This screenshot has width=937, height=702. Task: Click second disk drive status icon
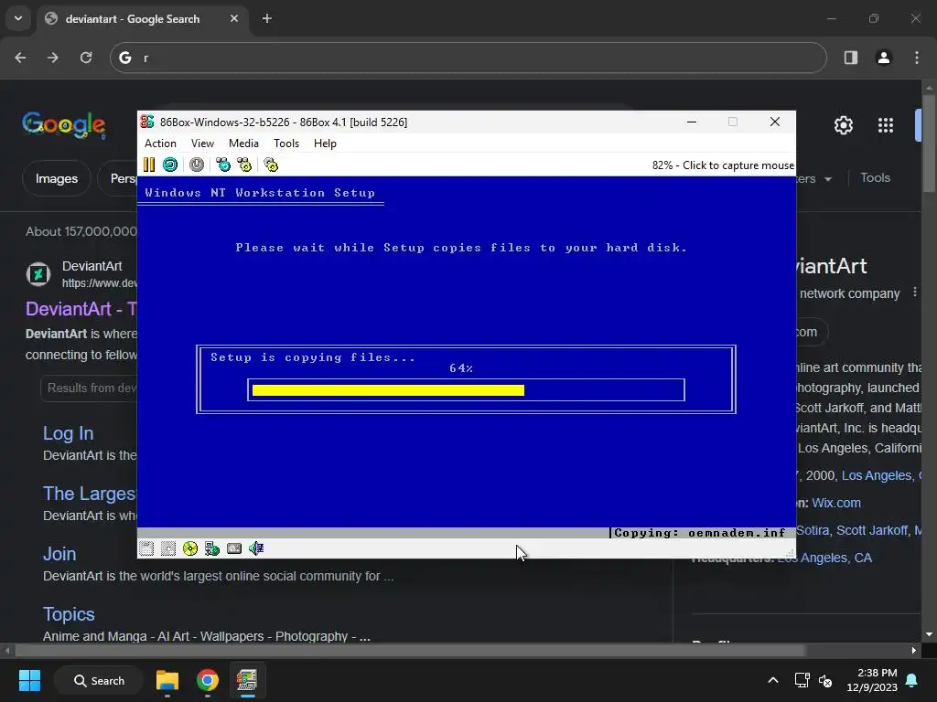[x=168, y=548]
